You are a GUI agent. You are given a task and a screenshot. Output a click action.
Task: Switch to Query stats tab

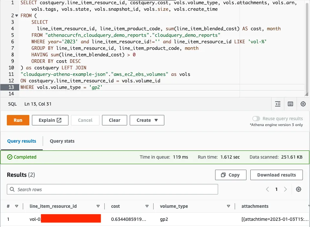pos(62,141)
